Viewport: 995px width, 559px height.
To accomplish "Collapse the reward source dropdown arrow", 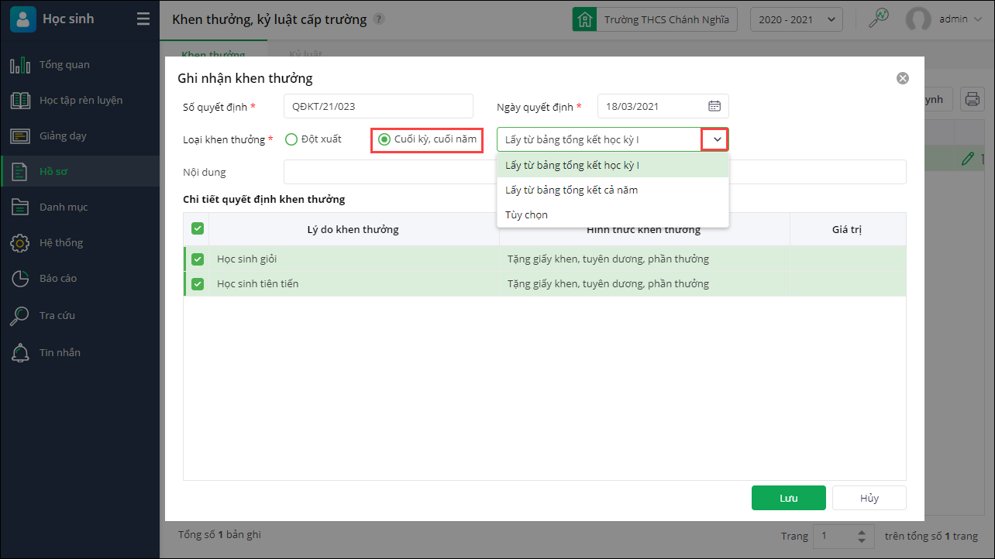I will coord(717,139).
